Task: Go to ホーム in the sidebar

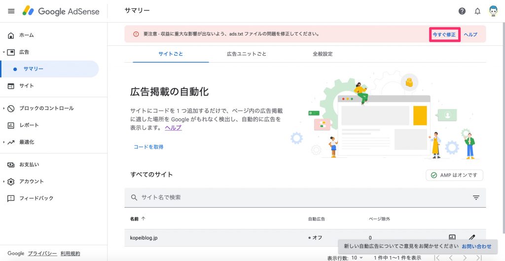Action: pyautogui.click(x=26, y=35)
